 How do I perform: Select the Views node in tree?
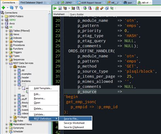16,34
